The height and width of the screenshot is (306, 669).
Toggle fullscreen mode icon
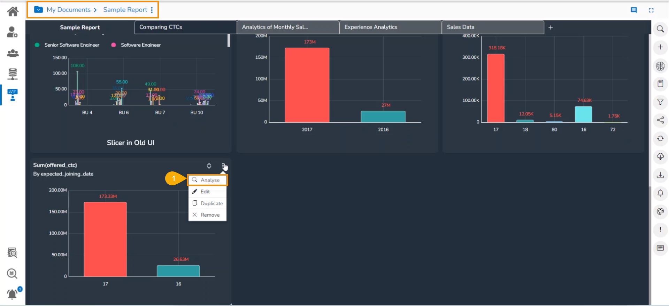[x=651, y=10]
